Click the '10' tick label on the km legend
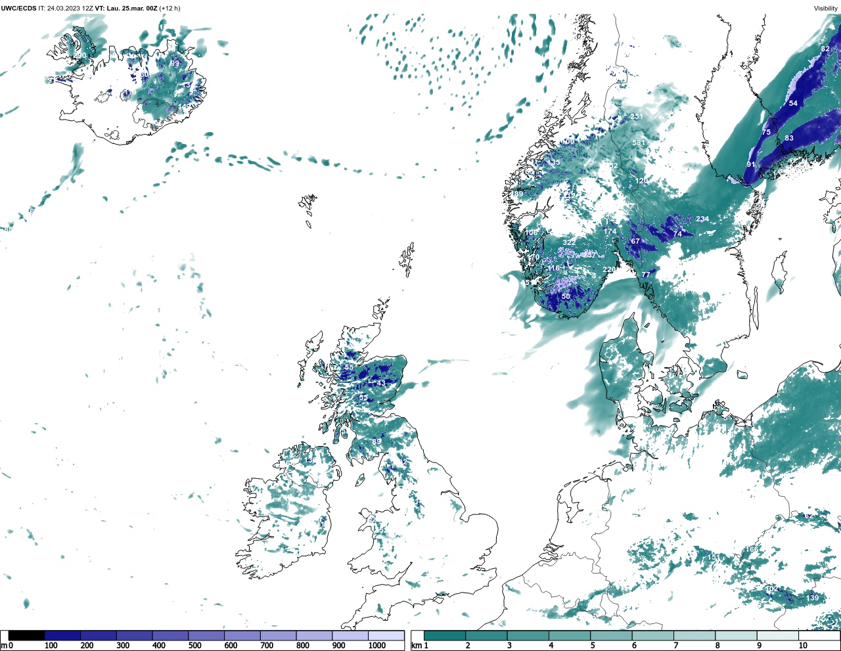Screen dimensions: 841x651 click(802, 646)
